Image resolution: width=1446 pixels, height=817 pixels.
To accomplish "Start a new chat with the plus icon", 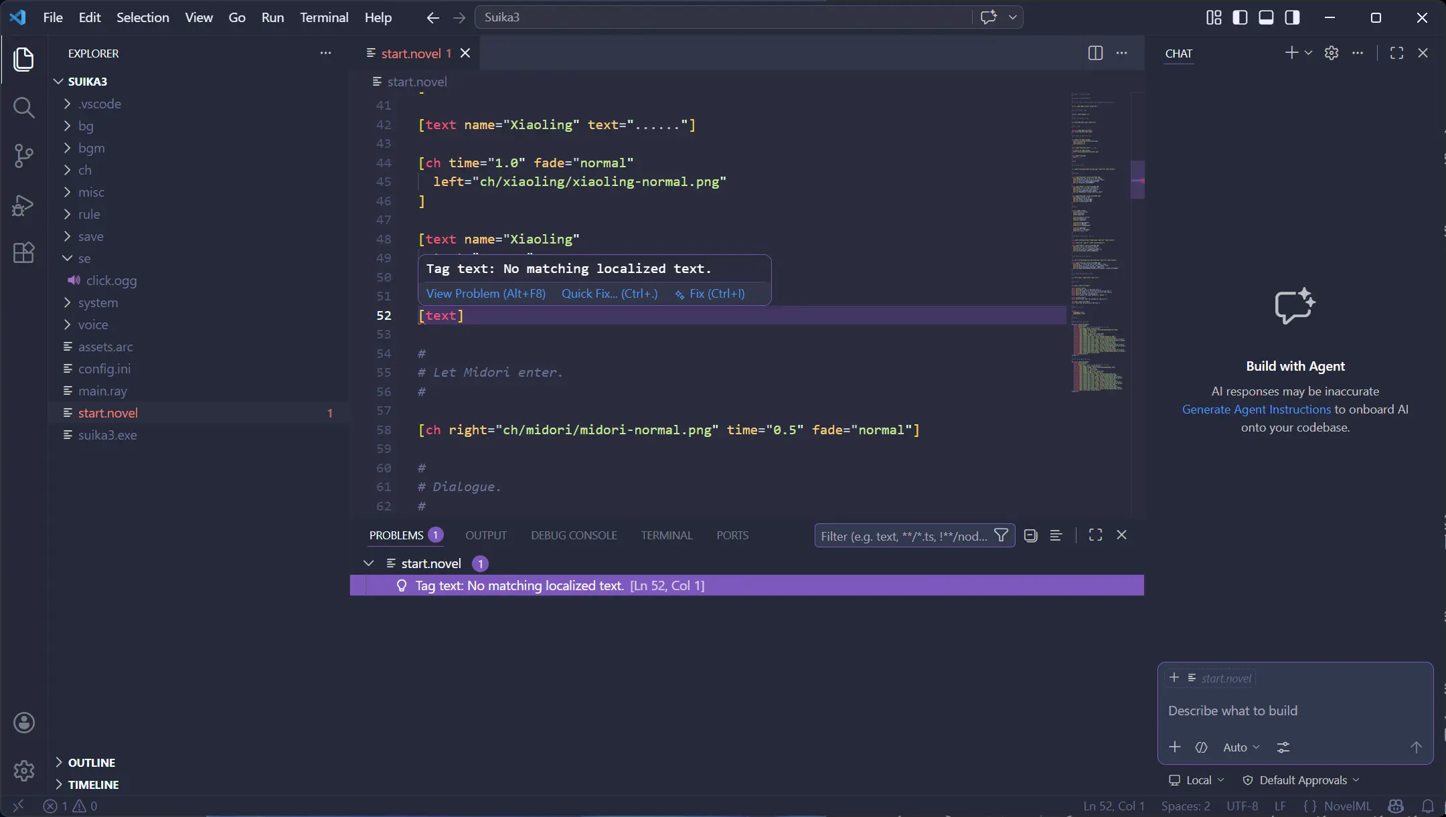I will click(1291, 53).
